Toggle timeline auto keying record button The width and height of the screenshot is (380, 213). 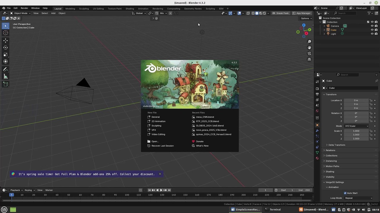141,190
